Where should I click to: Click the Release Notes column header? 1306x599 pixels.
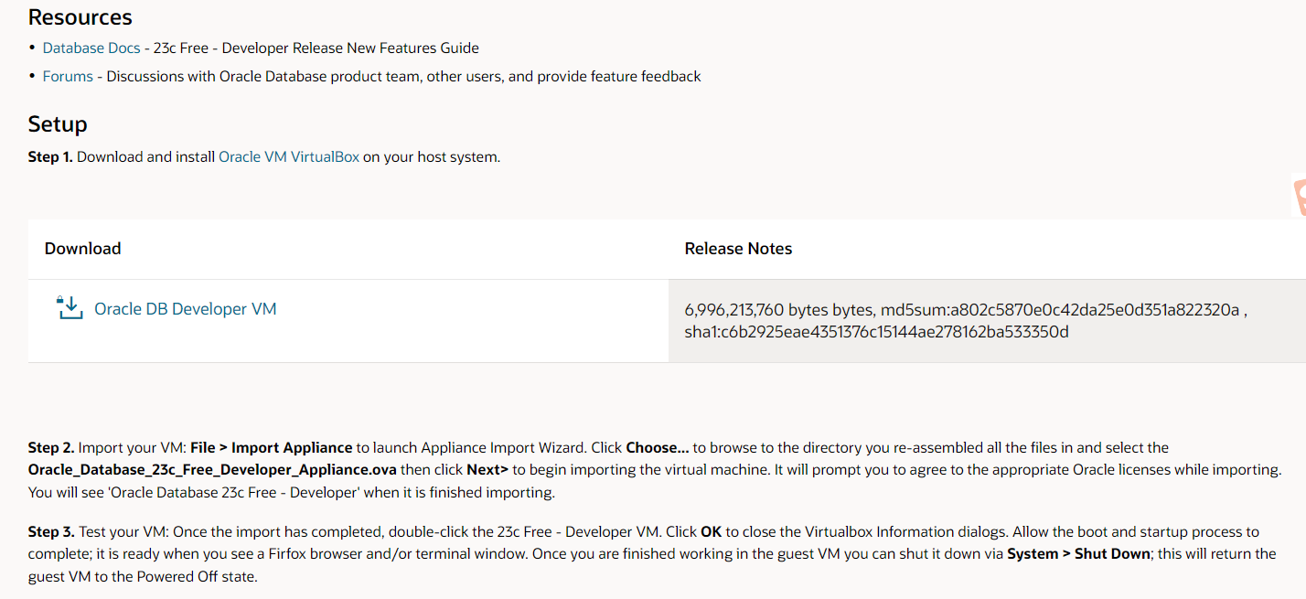pyautogui.click(x=738, y=249)
